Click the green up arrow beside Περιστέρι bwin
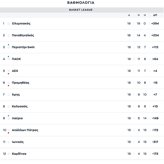 tap(8, 44)
